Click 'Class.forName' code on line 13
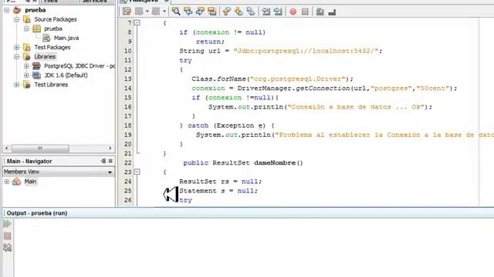Viewport: 494px width, 277px height. pos(218,78)
